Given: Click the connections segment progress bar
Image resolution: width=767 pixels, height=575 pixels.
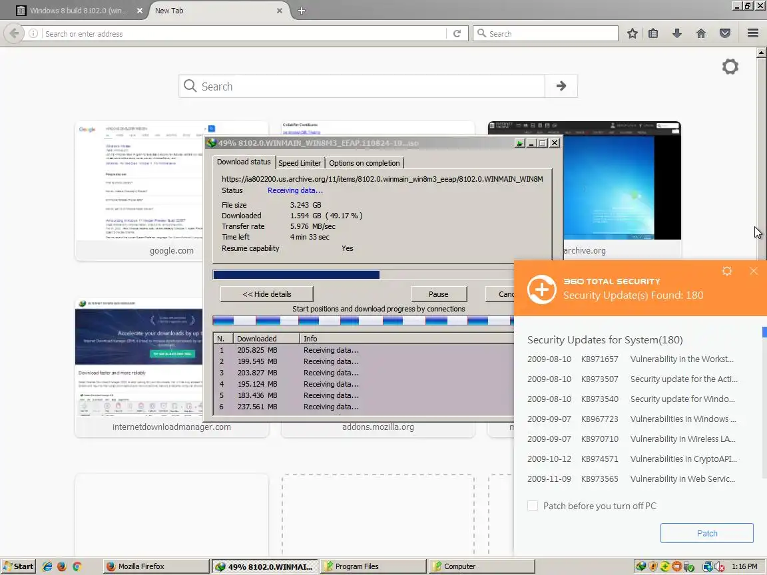Looking at the screenshot, I should 363,321.
